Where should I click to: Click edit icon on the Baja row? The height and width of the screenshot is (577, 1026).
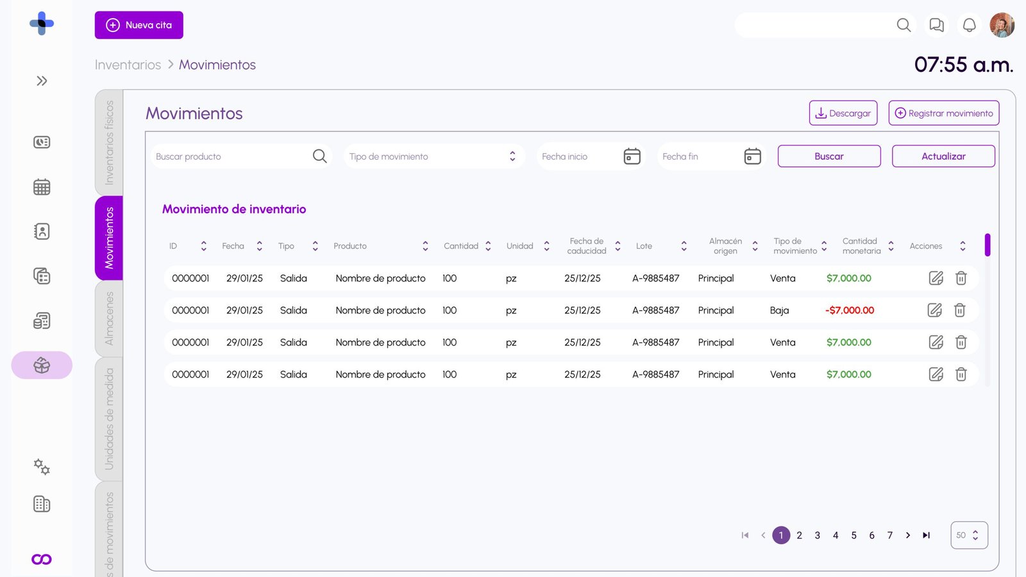coord(935,310)
